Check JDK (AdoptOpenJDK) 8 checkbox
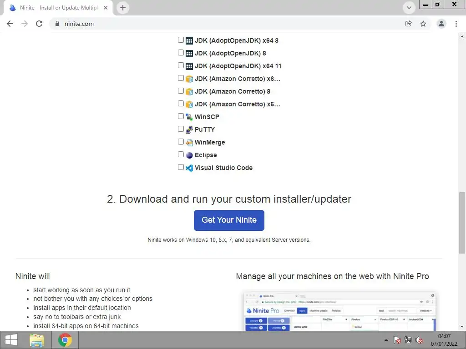The width and height of the screenshot is (466, 349). pos(181,53)
